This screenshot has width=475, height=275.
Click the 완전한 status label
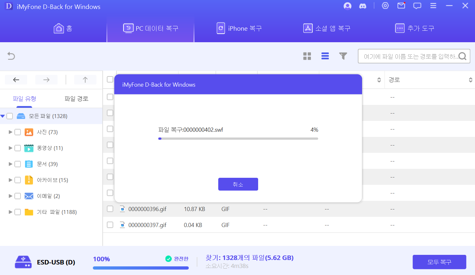[x=181, y=259]
